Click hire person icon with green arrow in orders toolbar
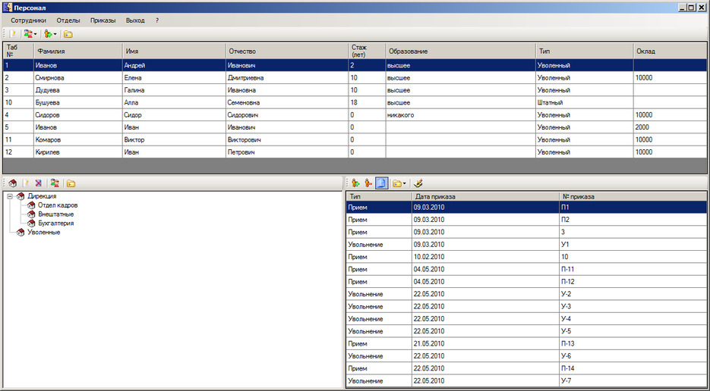This screenshot has width=710, height=391. coord(356,183)
